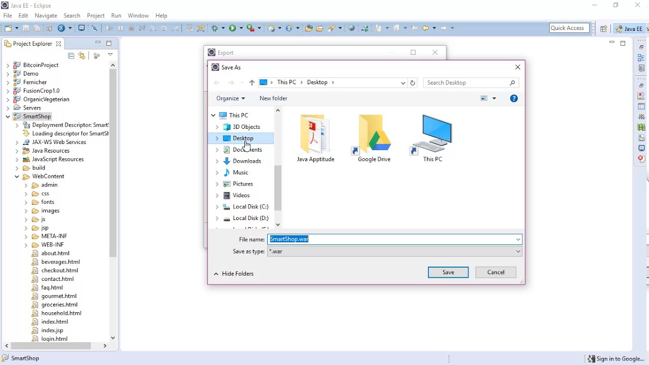649x365 pixels.
Task: Click the Back arrow in Save As dialog
Action: click(x=217, y=83)
